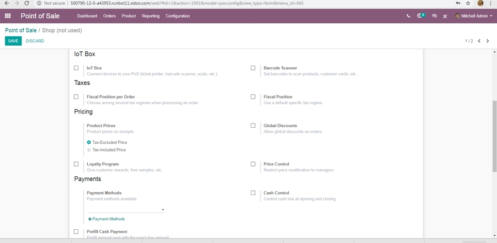Viewport: 497px width, 243px height.
Task: Click the browser address bar URL
Action: (x=187, y=3)
